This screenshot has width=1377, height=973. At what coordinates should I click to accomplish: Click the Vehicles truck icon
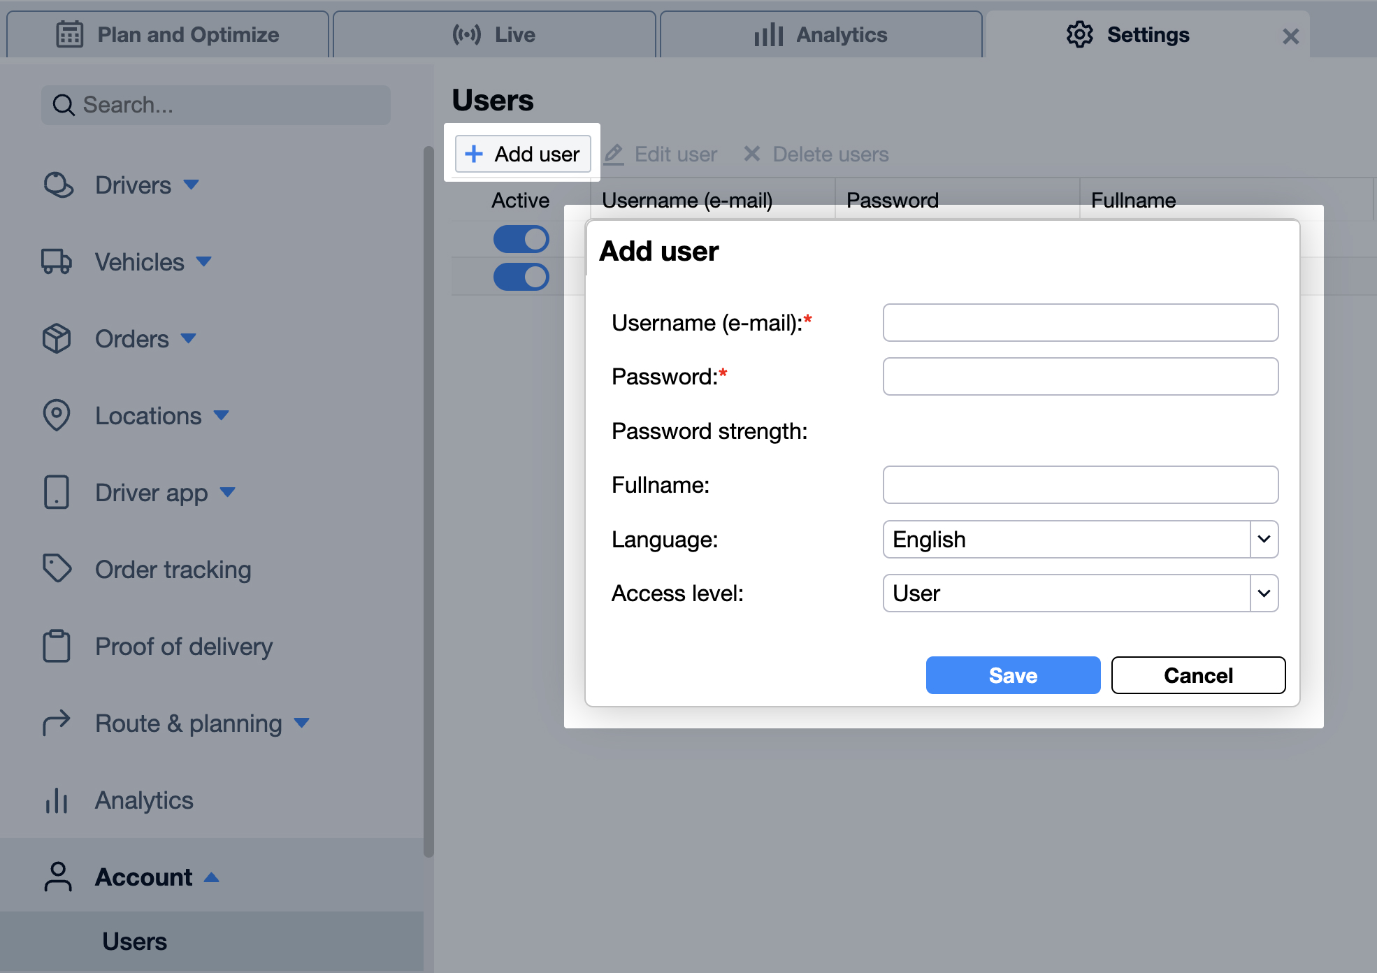[x=57, y=262]
